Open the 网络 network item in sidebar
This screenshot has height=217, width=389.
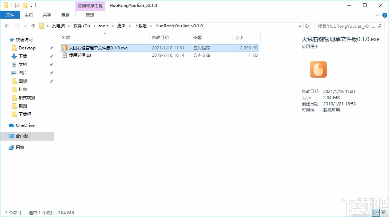coord(20,147)
